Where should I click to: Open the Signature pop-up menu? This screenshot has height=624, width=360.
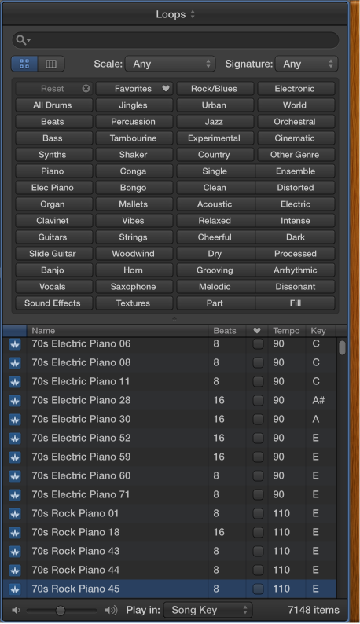click(x=307, y=64)
